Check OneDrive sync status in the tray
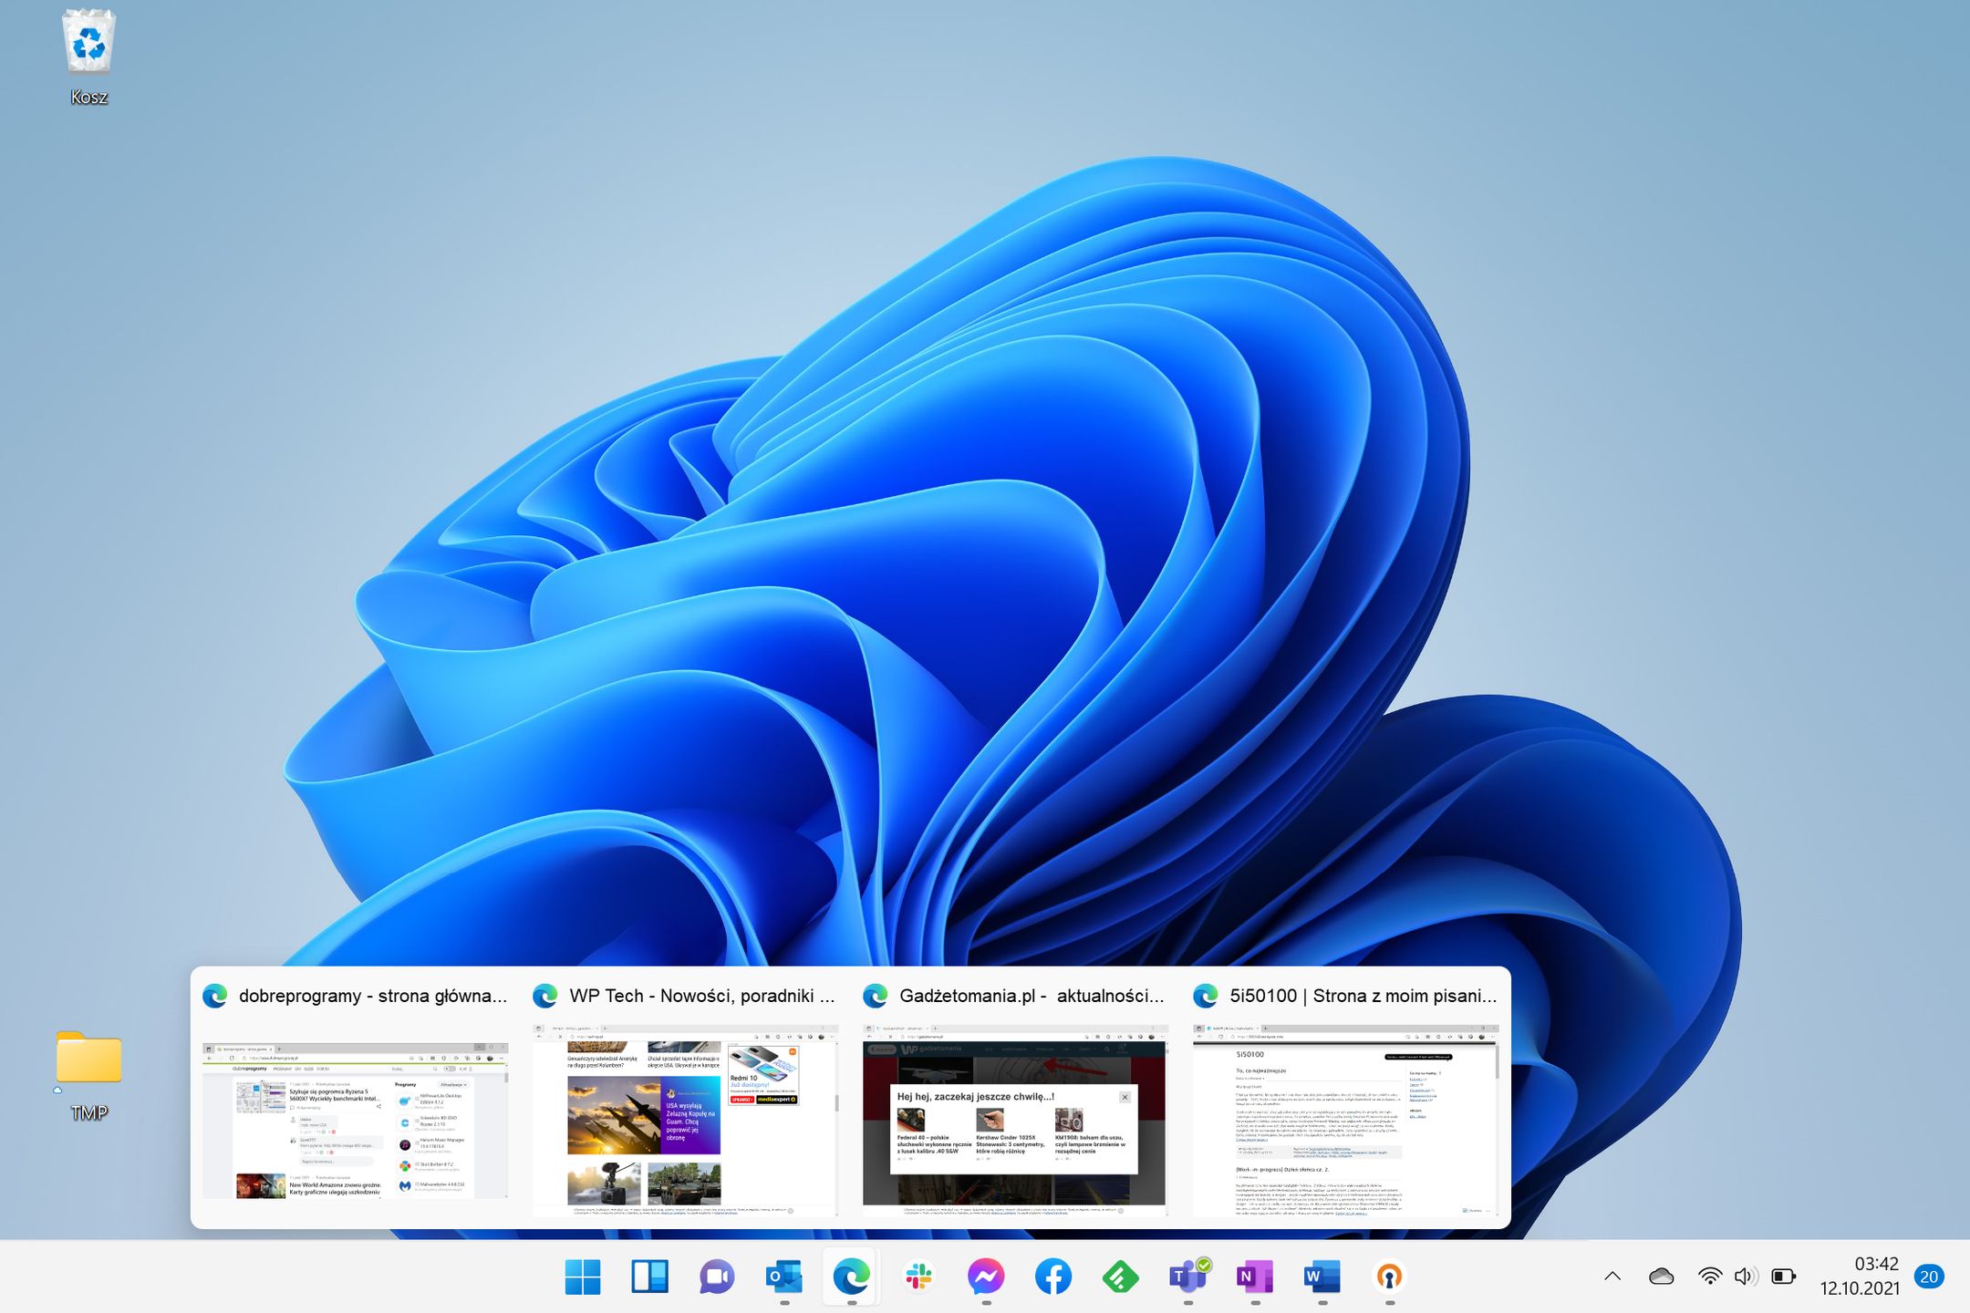This screenshot has height=1313, width=1970. click(x=1662, y=1276)
